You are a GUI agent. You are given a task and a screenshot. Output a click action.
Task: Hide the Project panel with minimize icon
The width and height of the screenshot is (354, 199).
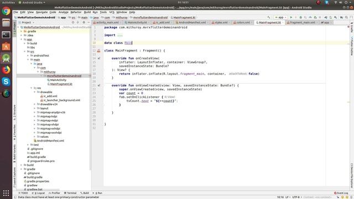click(88, 22)
